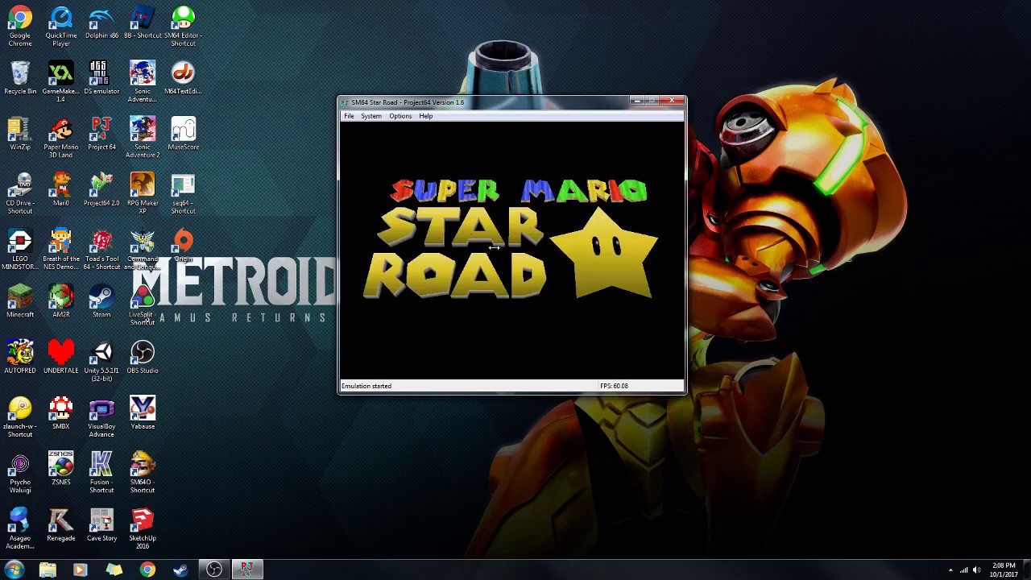Select the SM64 Editor shortcut icon
This screenshot has width=1031, height=580.
[x=183, y=26]
